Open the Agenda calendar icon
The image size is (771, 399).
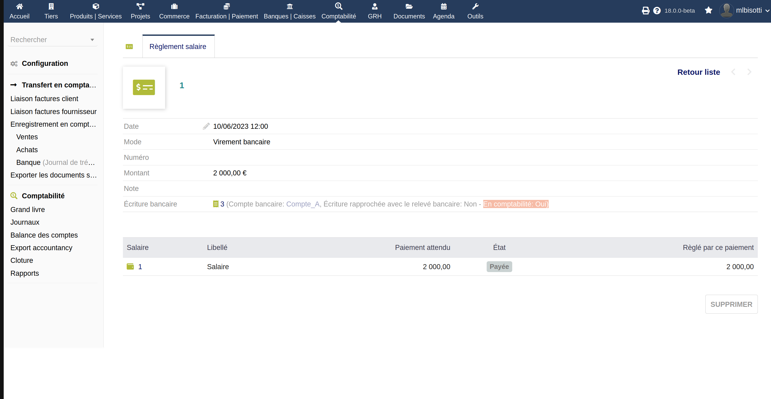pyautogui.click(x=444, y=6)
